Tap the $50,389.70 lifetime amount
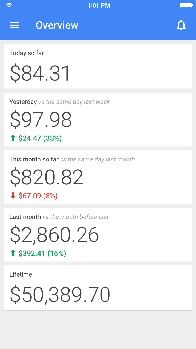Viewport: 196px width, 349px height. (x=60, y=295)
